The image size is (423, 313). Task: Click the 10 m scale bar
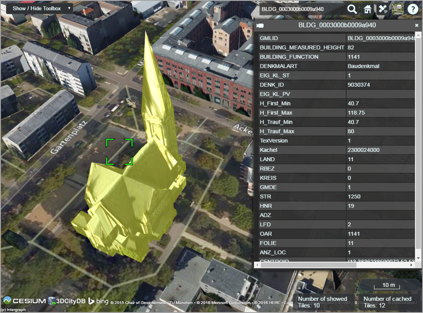point(387,286)
